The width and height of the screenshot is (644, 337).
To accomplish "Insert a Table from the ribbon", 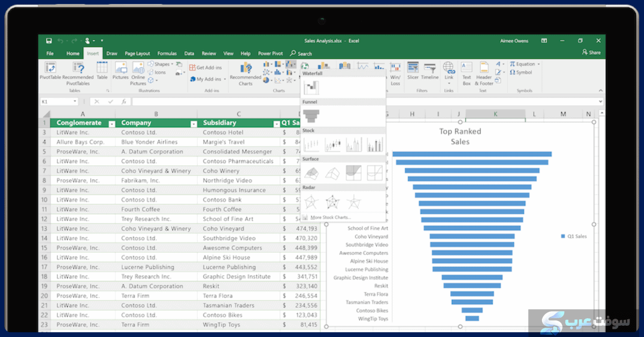I will pos(102,70).
